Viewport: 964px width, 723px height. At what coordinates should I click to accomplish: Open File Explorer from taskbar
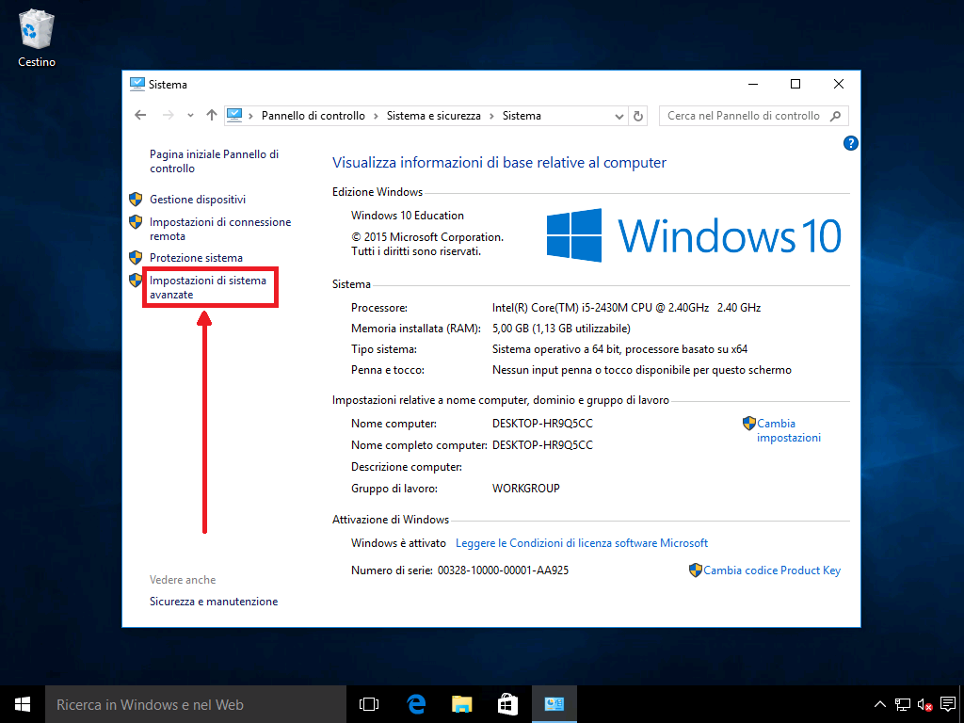[461, 704]
